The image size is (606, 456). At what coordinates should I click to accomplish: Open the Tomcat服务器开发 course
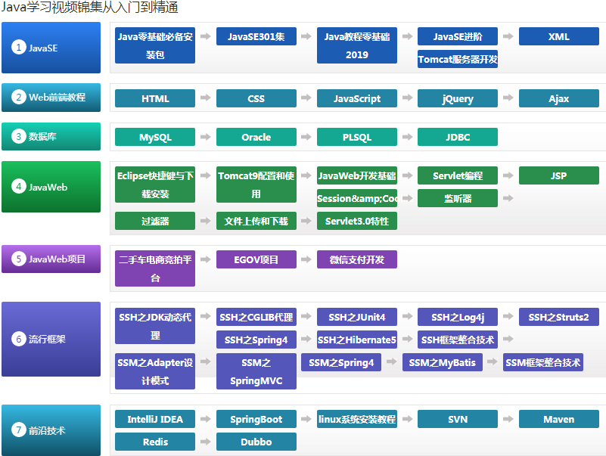point(458,59)
